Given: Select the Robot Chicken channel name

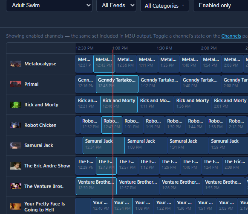Looking at the screenshot, I should (x=40, y=125).
